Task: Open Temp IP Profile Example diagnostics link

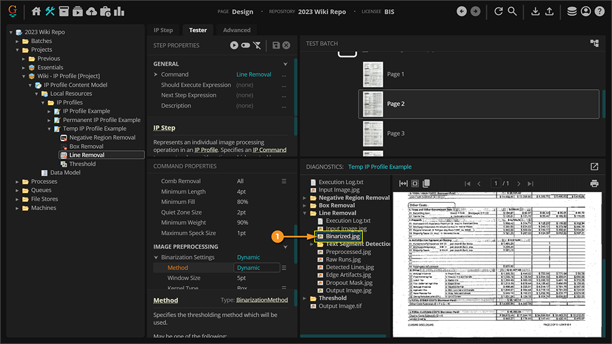Action: 380,167
